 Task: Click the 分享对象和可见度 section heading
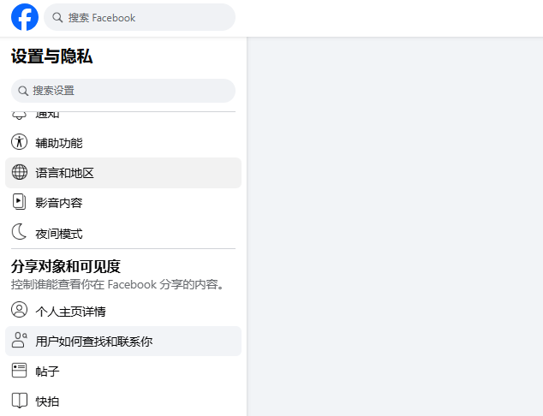[x=66, y=266]
